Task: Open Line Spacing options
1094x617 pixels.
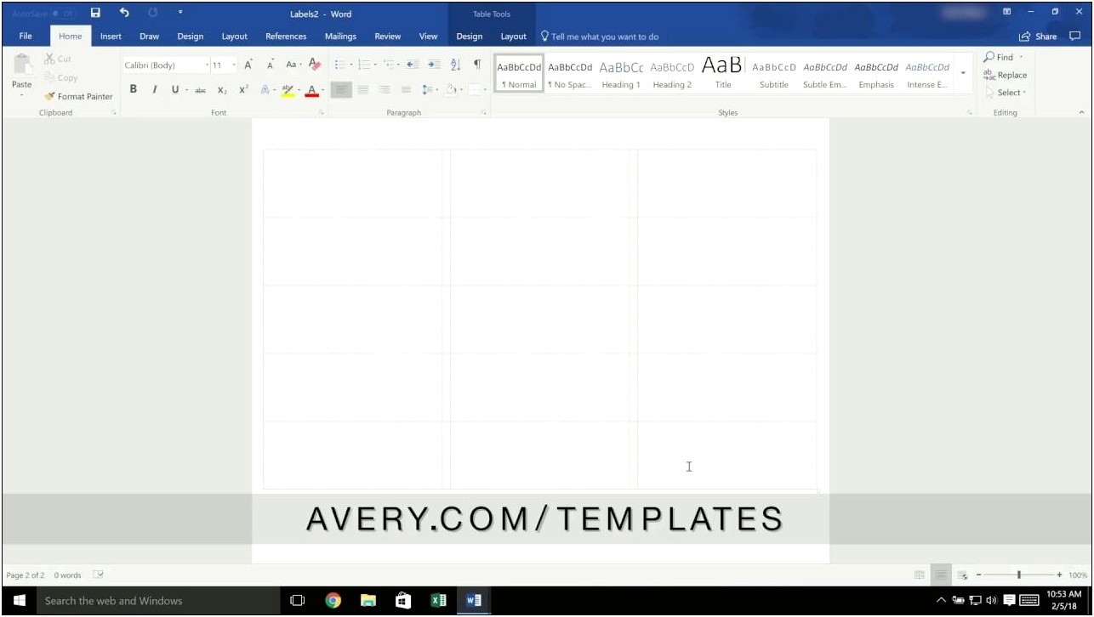Action: coord(430,89)
